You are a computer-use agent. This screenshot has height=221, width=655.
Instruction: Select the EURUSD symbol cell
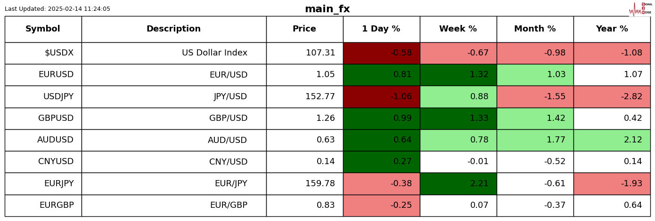coord(56,75)
